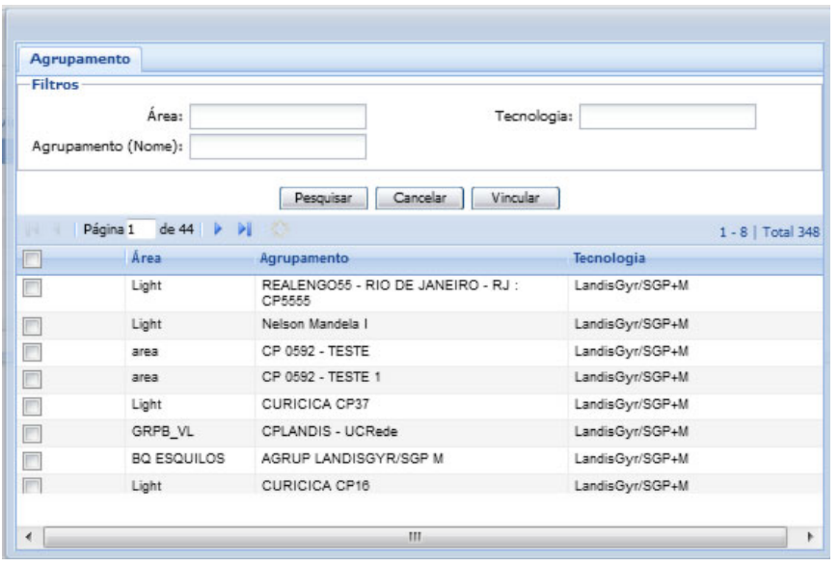Sort by Tecnologia column header
839x567 pixels.
[609, 258]
